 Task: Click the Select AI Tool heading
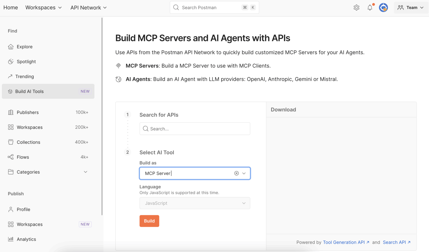point(157,152)
